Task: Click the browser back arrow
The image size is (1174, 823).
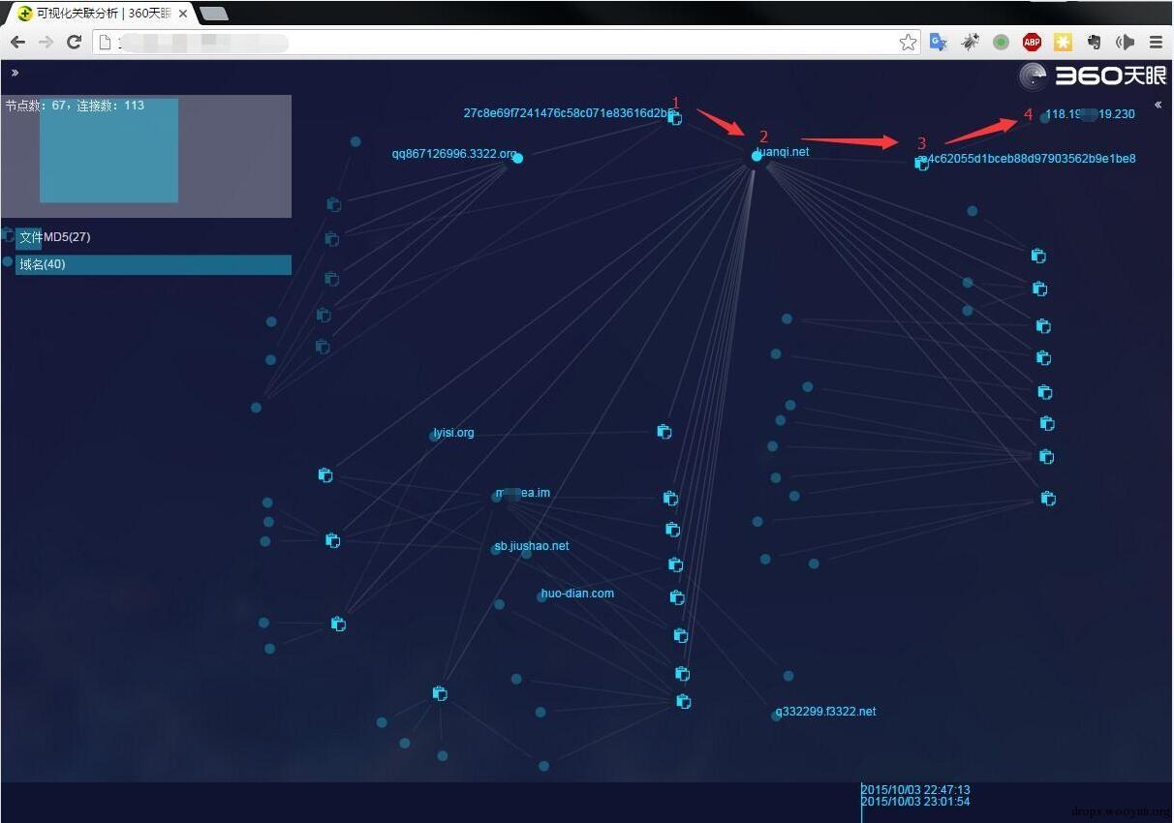Action: coord(17,43)
